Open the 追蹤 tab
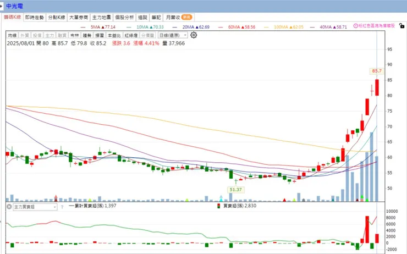 click(x=142, y=18)
